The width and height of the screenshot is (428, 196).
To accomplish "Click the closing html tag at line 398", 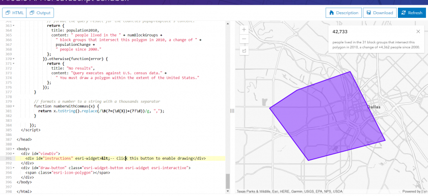I will tap(24, 191).
